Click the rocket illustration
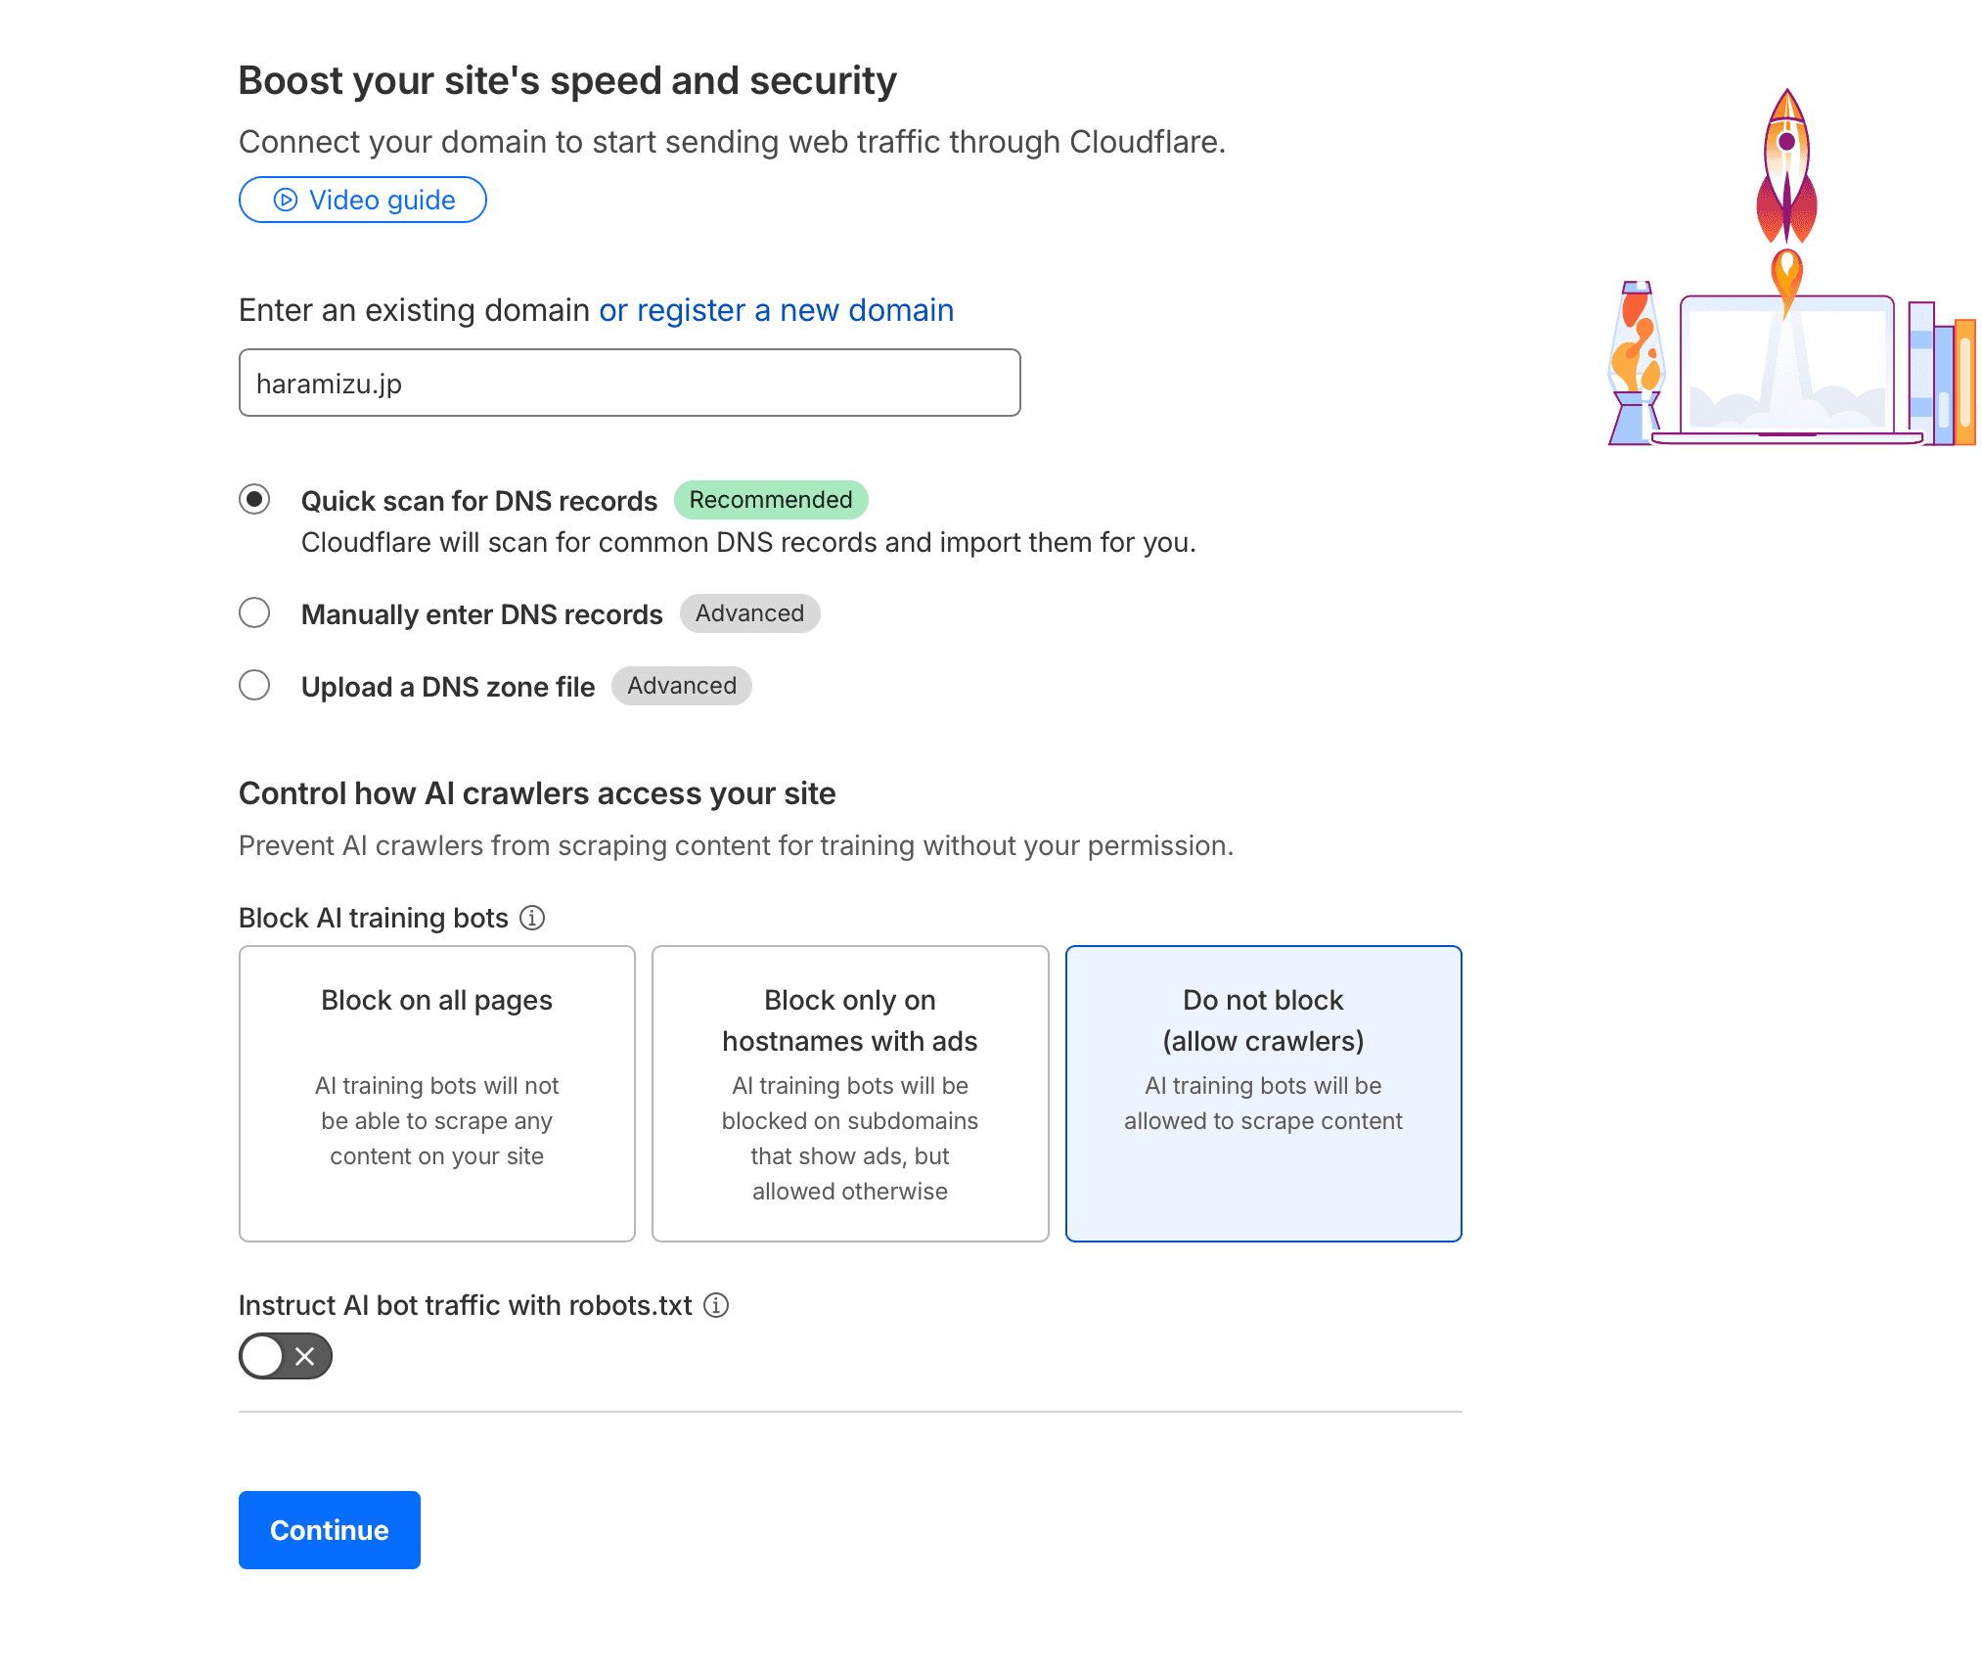 [1786, 166]
